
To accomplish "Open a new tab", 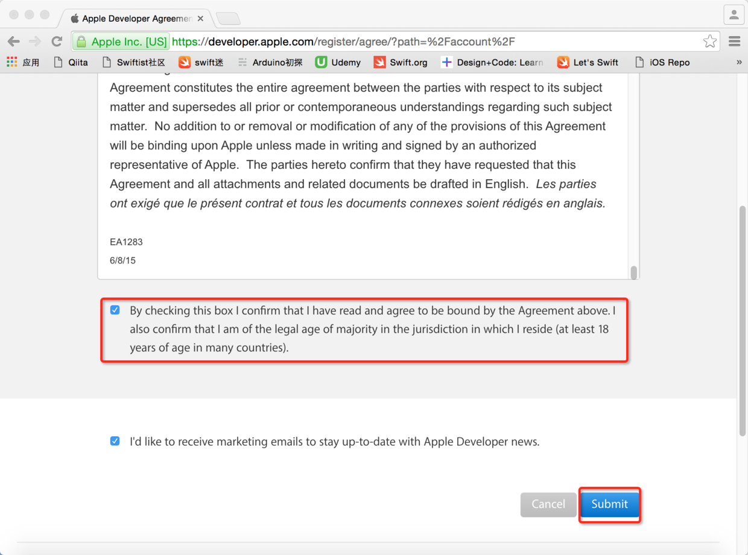I will point(228,19).
